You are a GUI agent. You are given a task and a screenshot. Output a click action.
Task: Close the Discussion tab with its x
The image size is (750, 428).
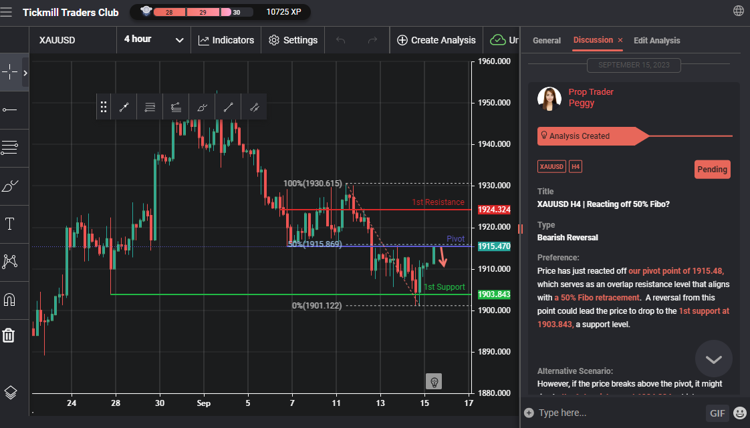click(620, 40)
